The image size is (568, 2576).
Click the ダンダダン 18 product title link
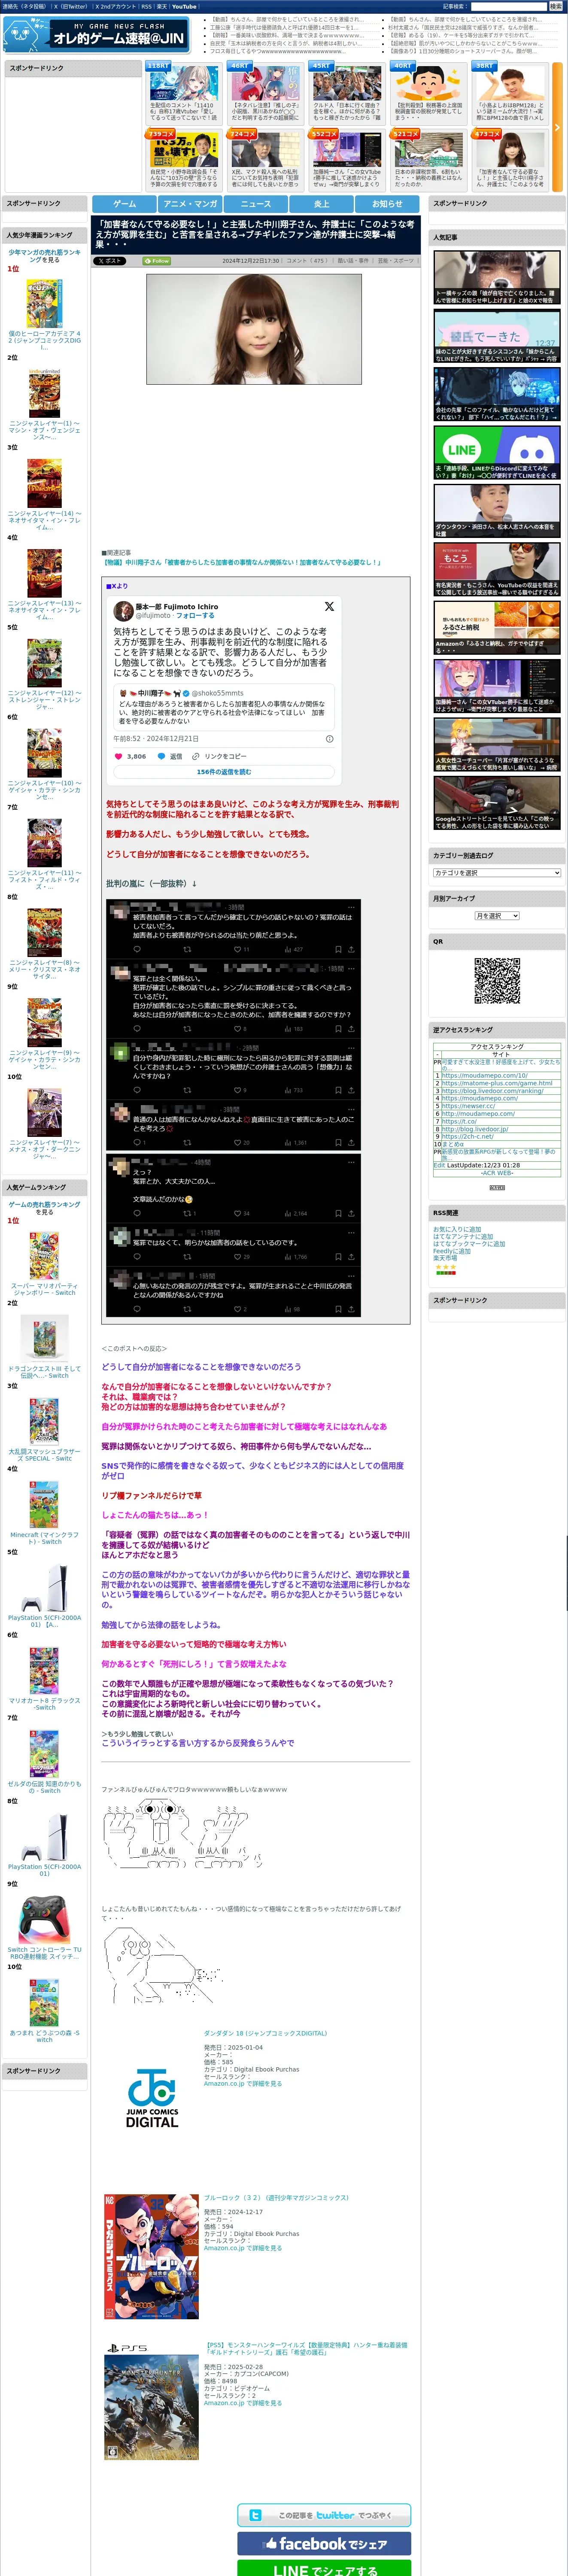(265, 2033)
